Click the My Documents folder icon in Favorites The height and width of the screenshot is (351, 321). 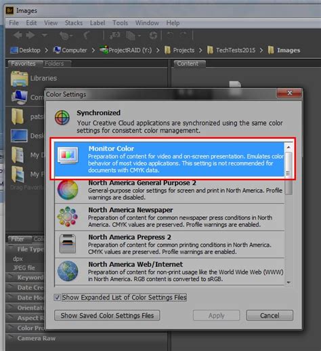18,154
